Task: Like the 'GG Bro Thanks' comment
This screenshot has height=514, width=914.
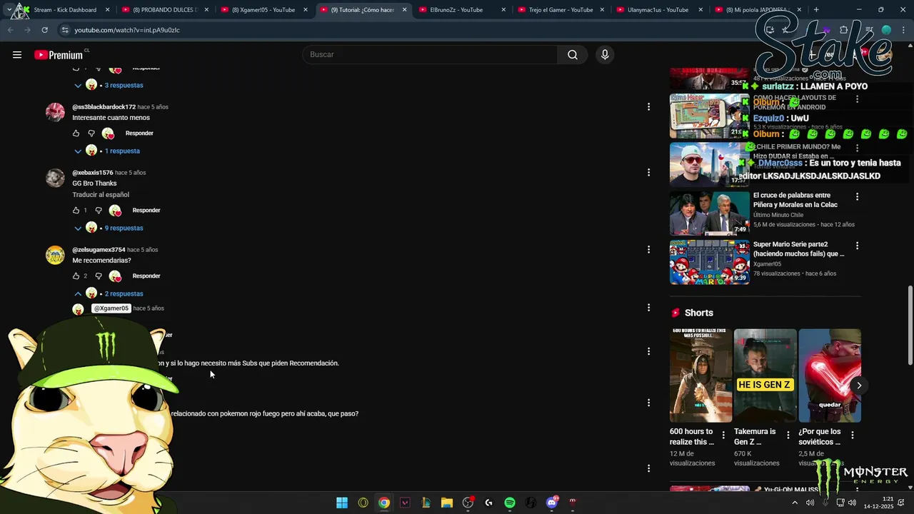Action: [x=76, y=211]
